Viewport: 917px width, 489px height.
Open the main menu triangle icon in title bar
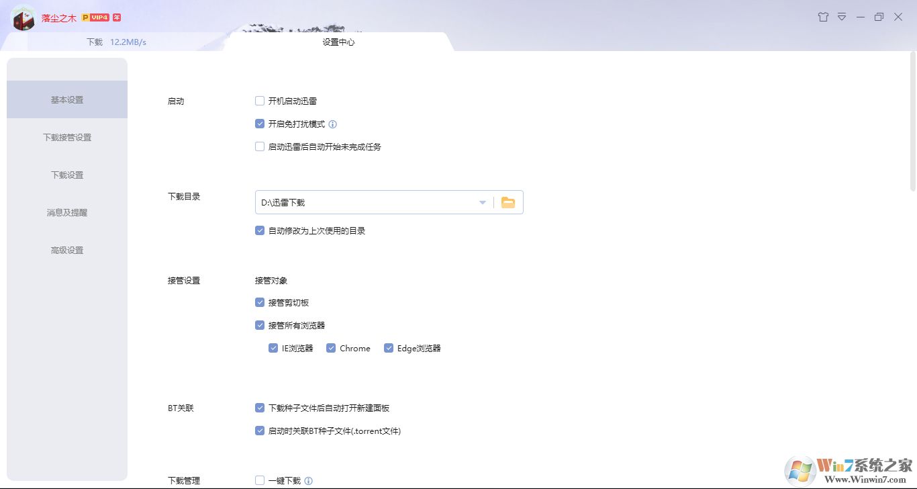[842, 17]
